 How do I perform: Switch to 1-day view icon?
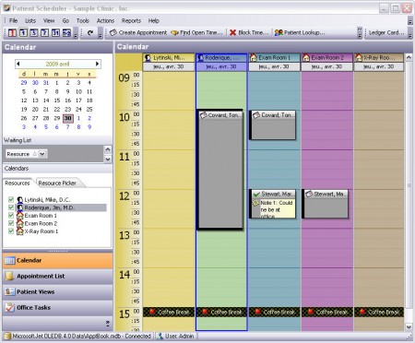[23, 32]
